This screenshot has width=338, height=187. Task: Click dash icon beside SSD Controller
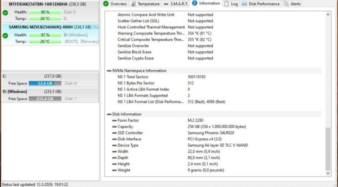pyautogui.click(x=114, y=133)
